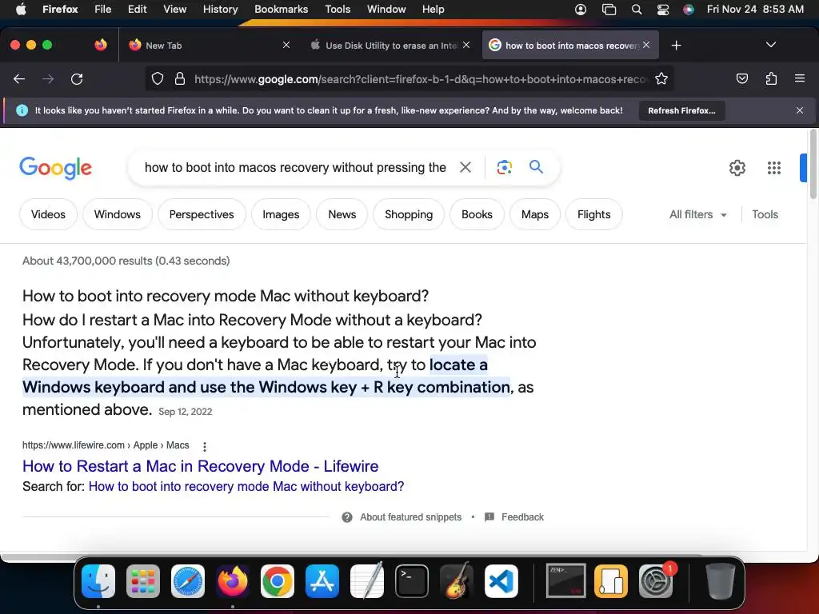The height and width of the screenshot is (614, 819).
Task: Close the New Tab tab
Action: point(286,45)
